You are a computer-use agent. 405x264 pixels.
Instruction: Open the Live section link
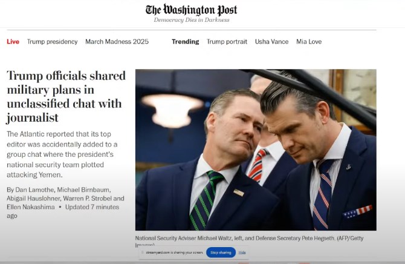(13, 42)
